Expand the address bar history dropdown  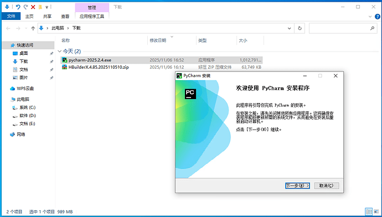pyautogui.click(x=289, y=28)
